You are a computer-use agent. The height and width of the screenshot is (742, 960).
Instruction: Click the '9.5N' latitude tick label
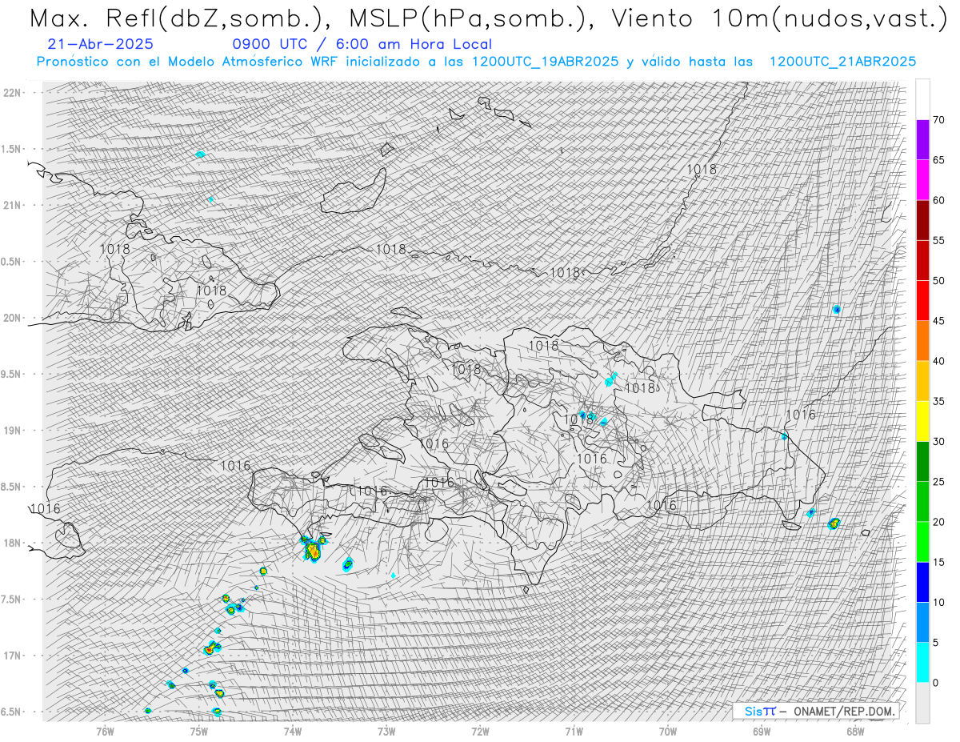pos(11,374)
